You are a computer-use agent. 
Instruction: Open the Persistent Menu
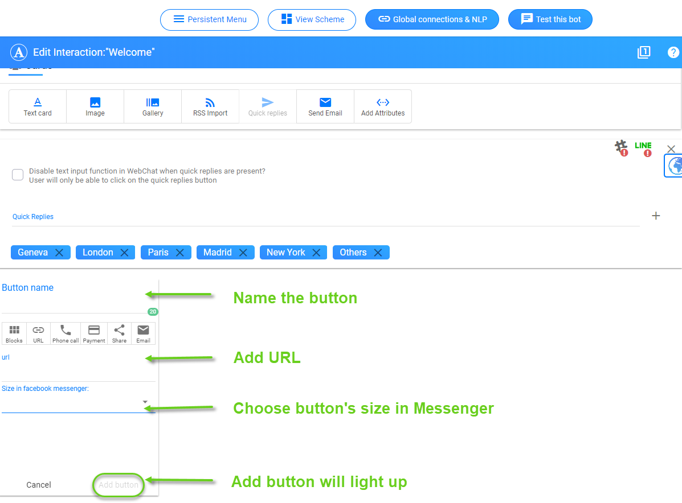coord(209,19)
